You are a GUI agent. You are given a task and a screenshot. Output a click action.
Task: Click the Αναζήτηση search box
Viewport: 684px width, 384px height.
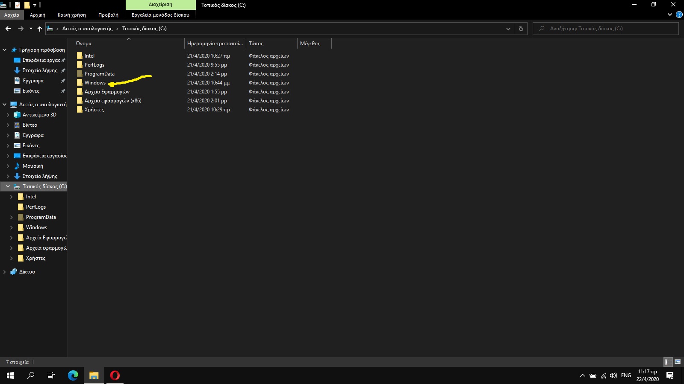click(x=605, y=29)
